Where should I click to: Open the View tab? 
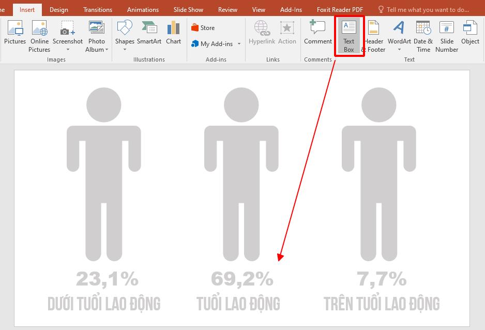pos(259,10)
